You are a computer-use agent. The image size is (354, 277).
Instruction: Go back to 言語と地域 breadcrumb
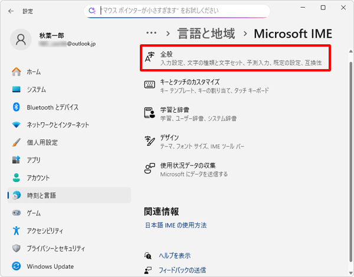coord(206,34)
